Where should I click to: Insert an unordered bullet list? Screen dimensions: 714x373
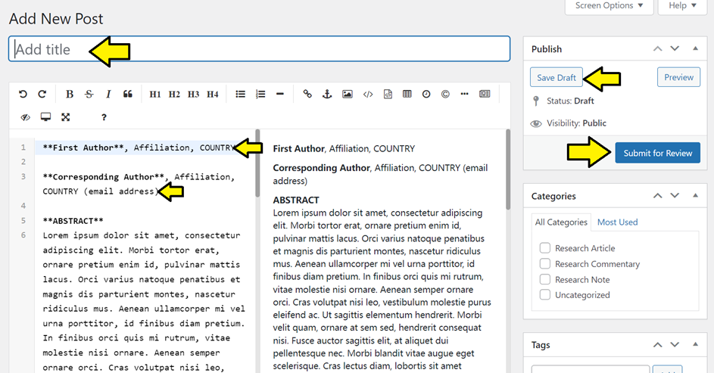tap(241, 94)
